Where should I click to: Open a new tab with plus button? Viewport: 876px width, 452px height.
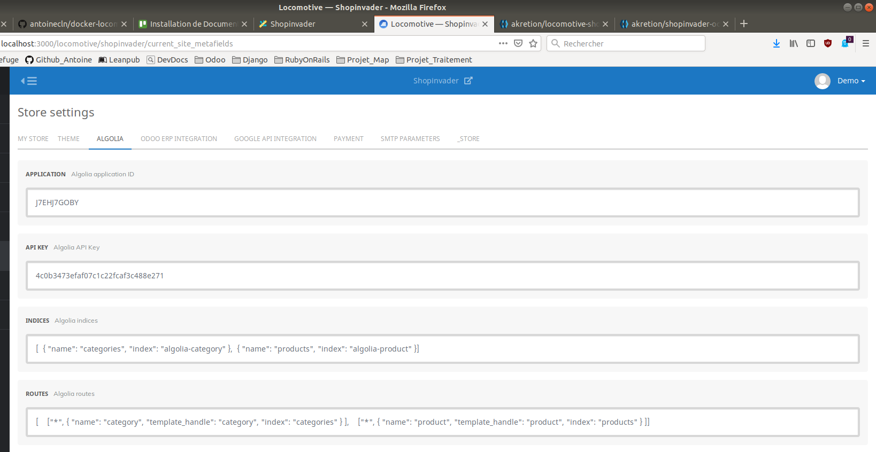tap(744, 24)
